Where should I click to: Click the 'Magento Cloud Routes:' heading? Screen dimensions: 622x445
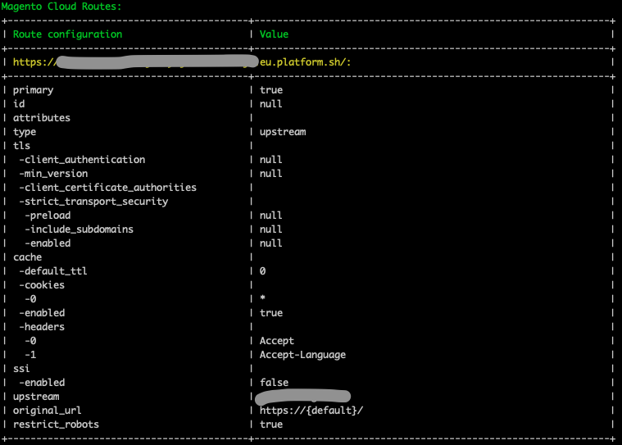click(61, 7)
